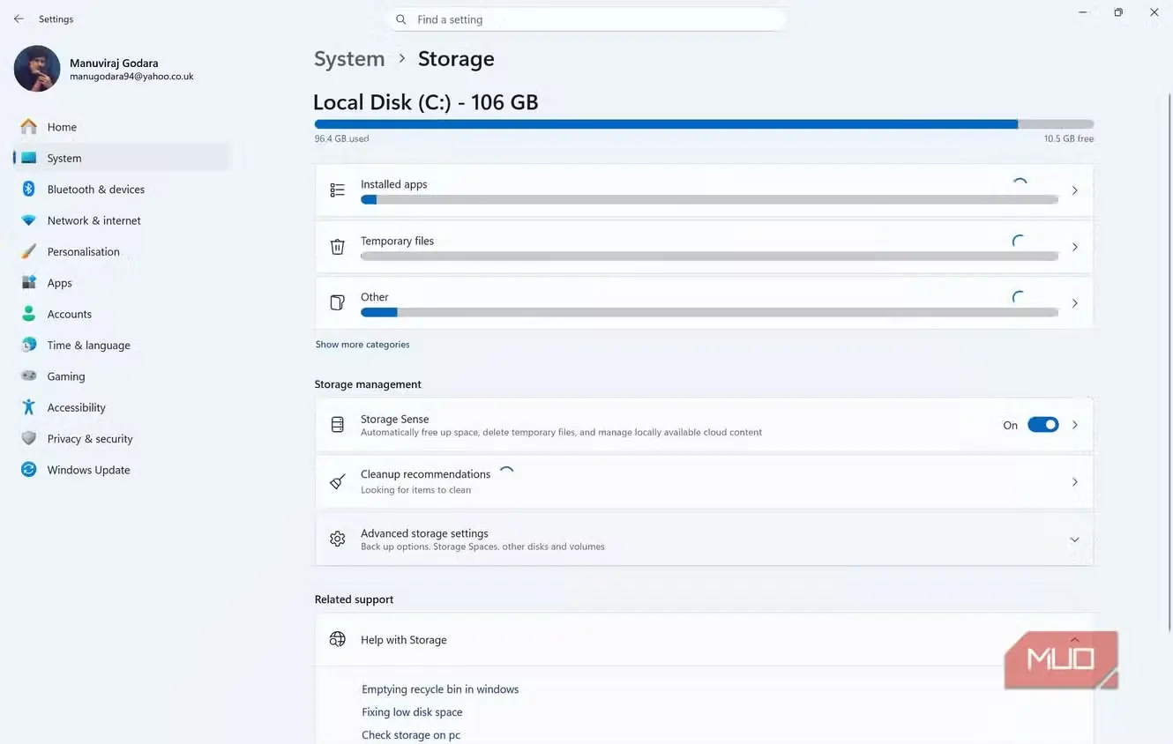The height and width of the screenshot is (744, 1173).
Task: Click the Network wifi icon in sidebar
Action: (29, 220)
